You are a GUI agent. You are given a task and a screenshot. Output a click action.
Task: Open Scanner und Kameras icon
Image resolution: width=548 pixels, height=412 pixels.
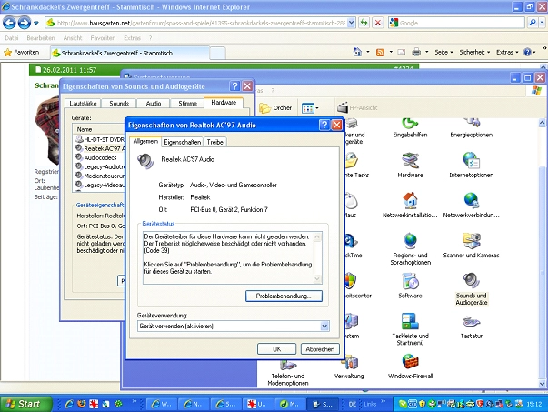click(x=471, y=246)
